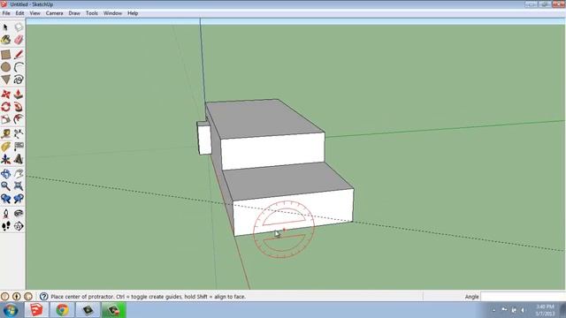Screen dimensions: 566x318
Task: Select the Arc tool
Action: (x=19, y=67)
